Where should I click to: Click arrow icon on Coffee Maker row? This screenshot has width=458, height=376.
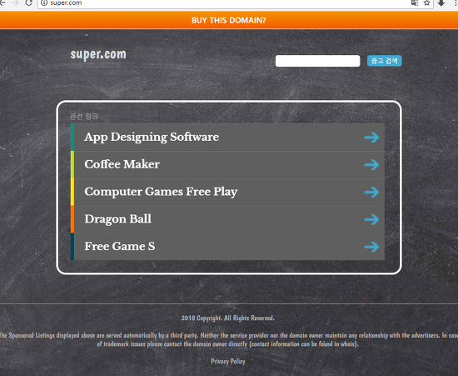click(x=372, y=164)
